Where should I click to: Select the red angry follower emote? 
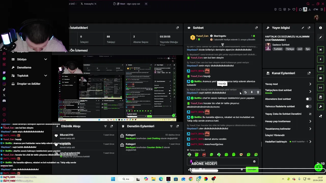click(204, 155)
